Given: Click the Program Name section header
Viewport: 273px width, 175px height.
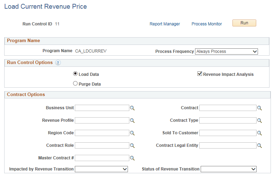Looking at the screenshot, I should point(23,41).
